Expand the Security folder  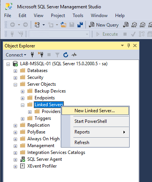click(x=15, y=78)
